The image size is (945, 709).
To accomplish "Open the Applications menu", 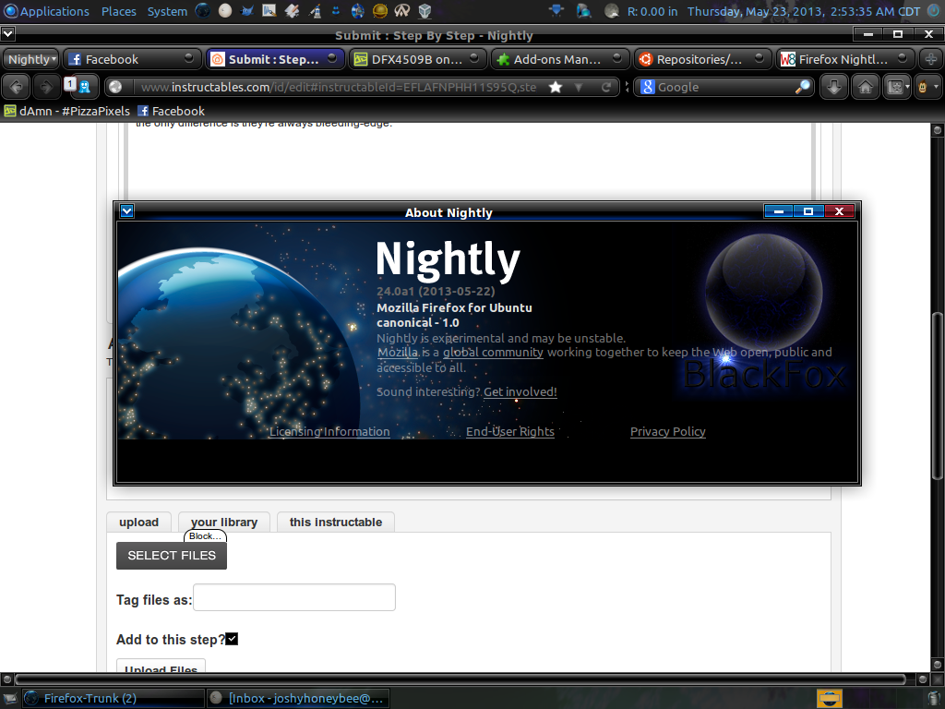I will [44, 11].
